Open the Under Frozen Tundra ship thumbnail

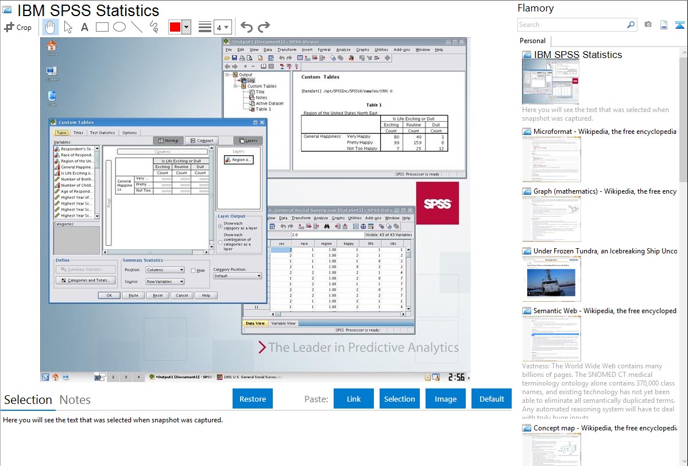[551, 279]
